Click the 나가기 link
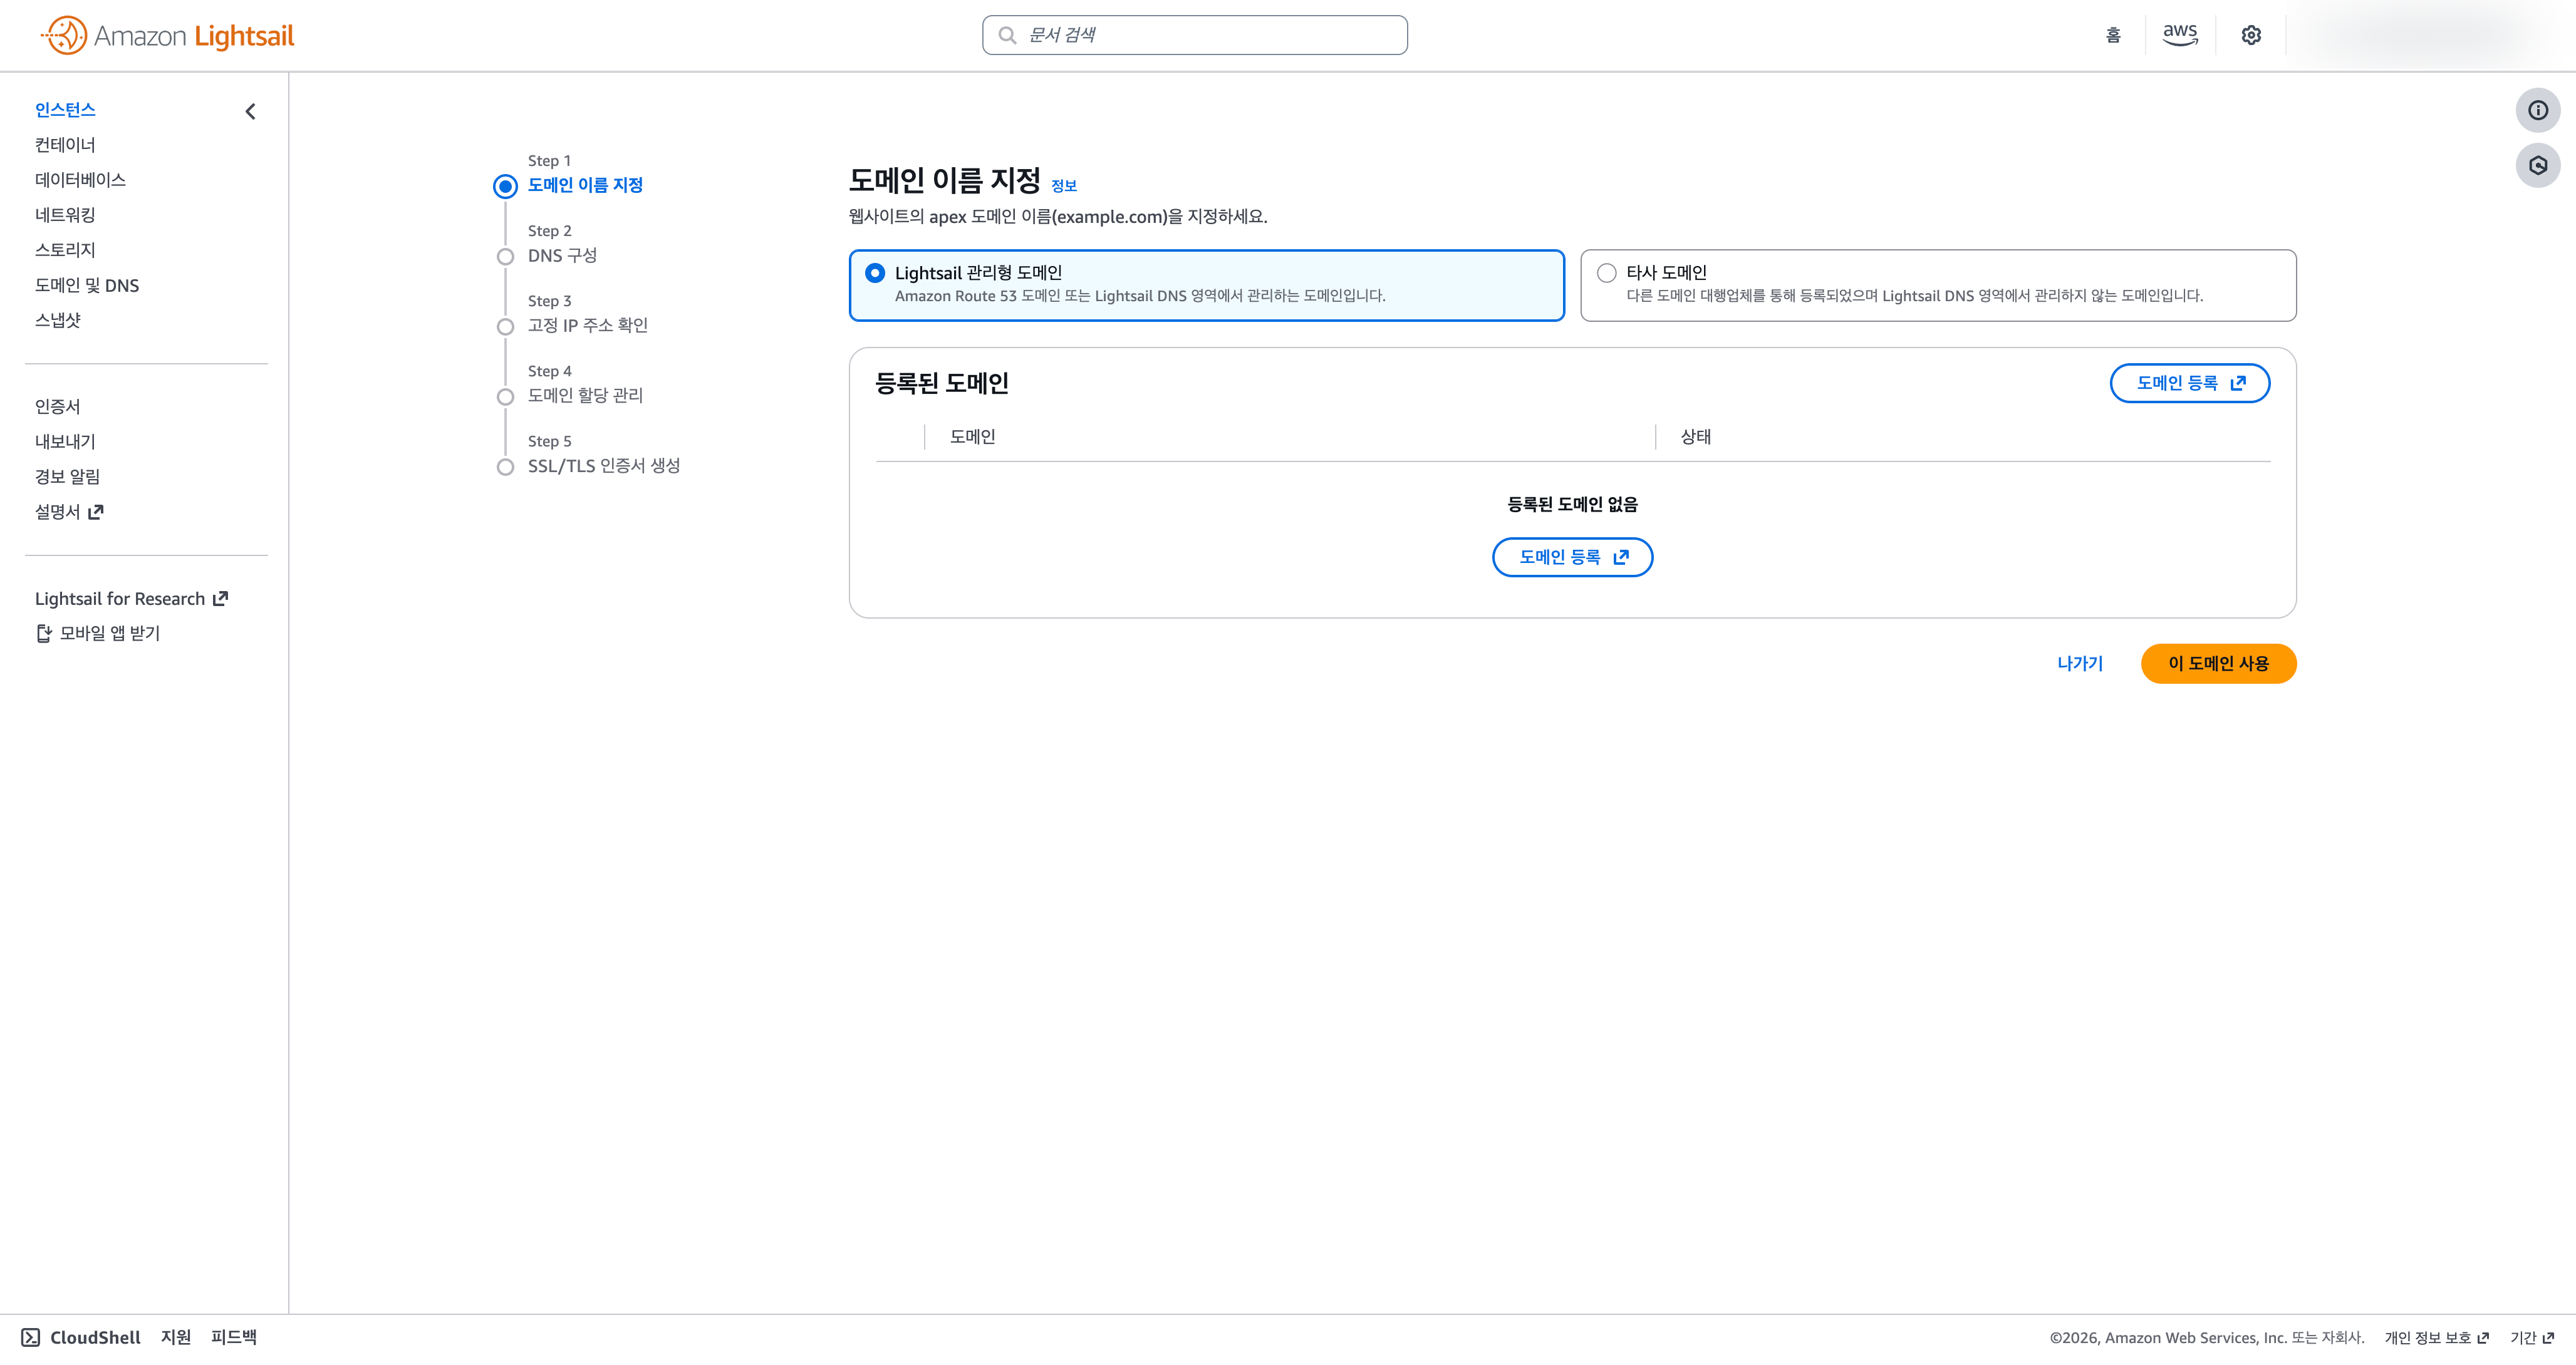Screen dimensions: 2576x1365 2080,664
